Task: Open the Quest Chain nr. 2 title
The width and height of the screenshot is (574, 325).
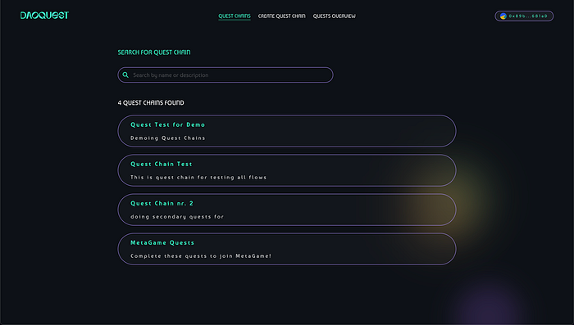Action: tap(162, 203)
